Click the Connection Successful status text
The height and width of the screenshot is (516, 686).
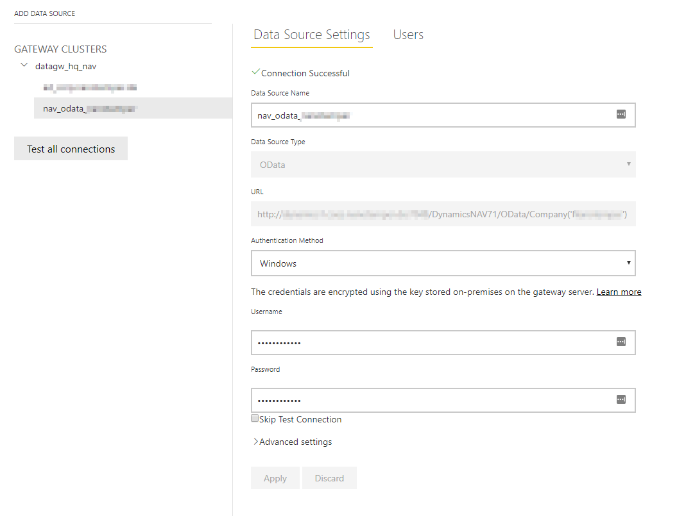(x=305, y=74)
